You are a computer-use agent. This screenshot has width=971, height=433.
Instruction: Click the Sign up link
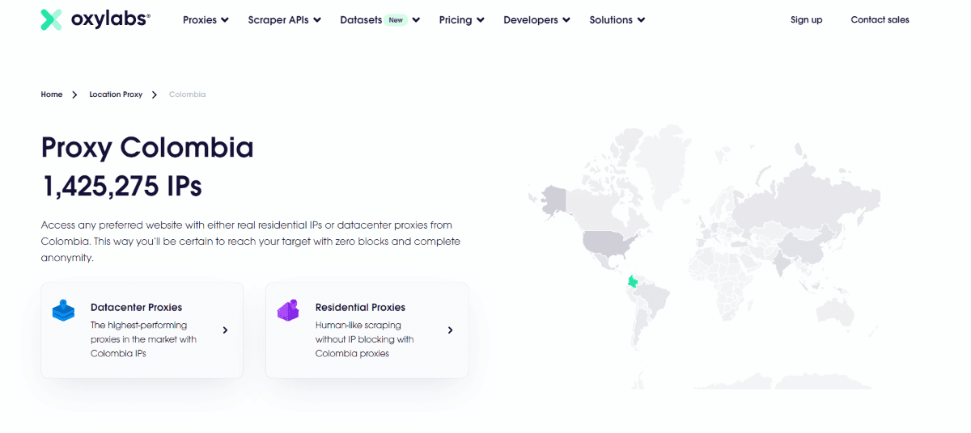click(x=806, y=20)
